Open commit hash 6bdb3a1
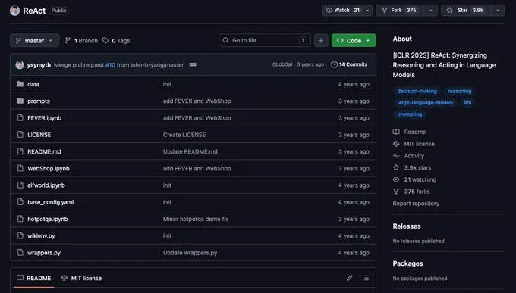516x293 pixels. click(282, 64)
